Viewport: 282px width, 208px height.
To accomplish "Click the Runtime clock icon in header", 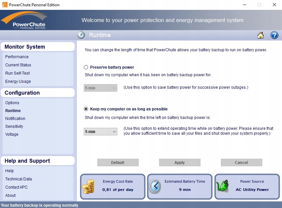I will tap(81, 35).
